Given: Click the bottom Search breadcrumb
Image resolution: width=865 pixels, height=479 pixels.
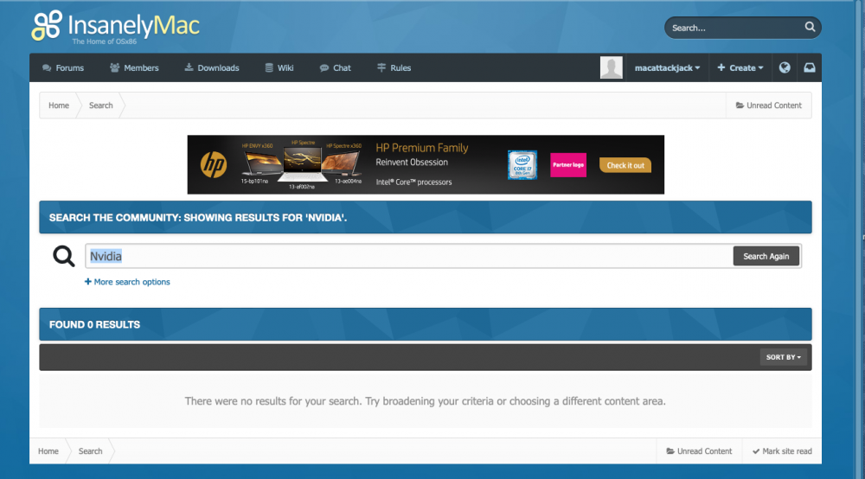Looking at the screenshot, I should pos(91,450).
